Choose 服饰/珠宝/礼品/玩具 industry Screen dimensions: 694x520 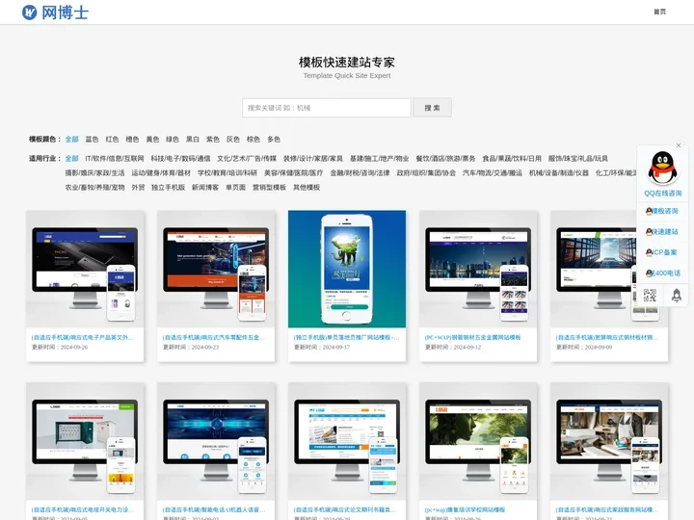click(x=578, y=158)
